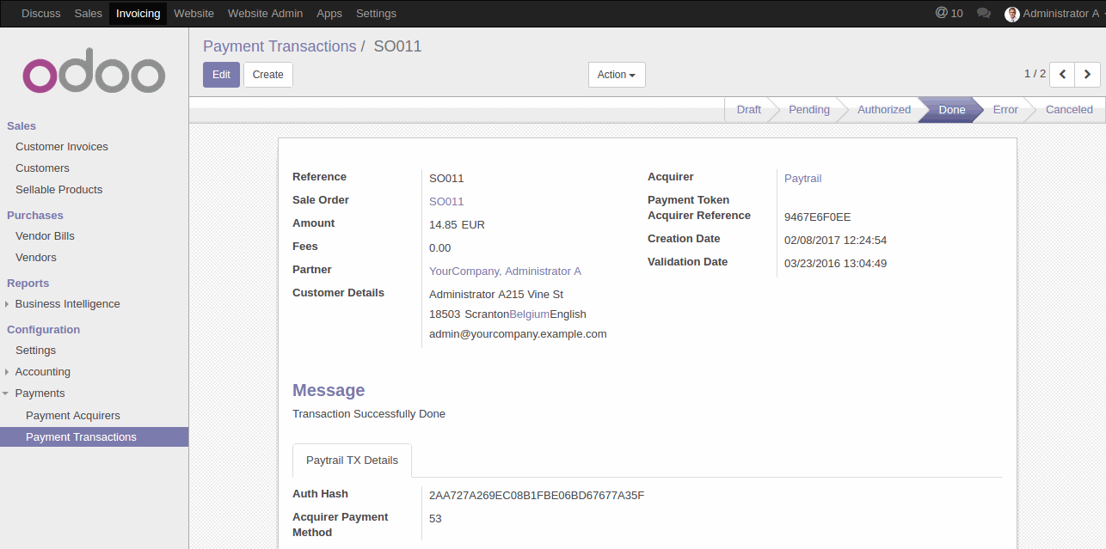Open the SO011 sale order link
The image size is (1106, 549).
(446, 202)
